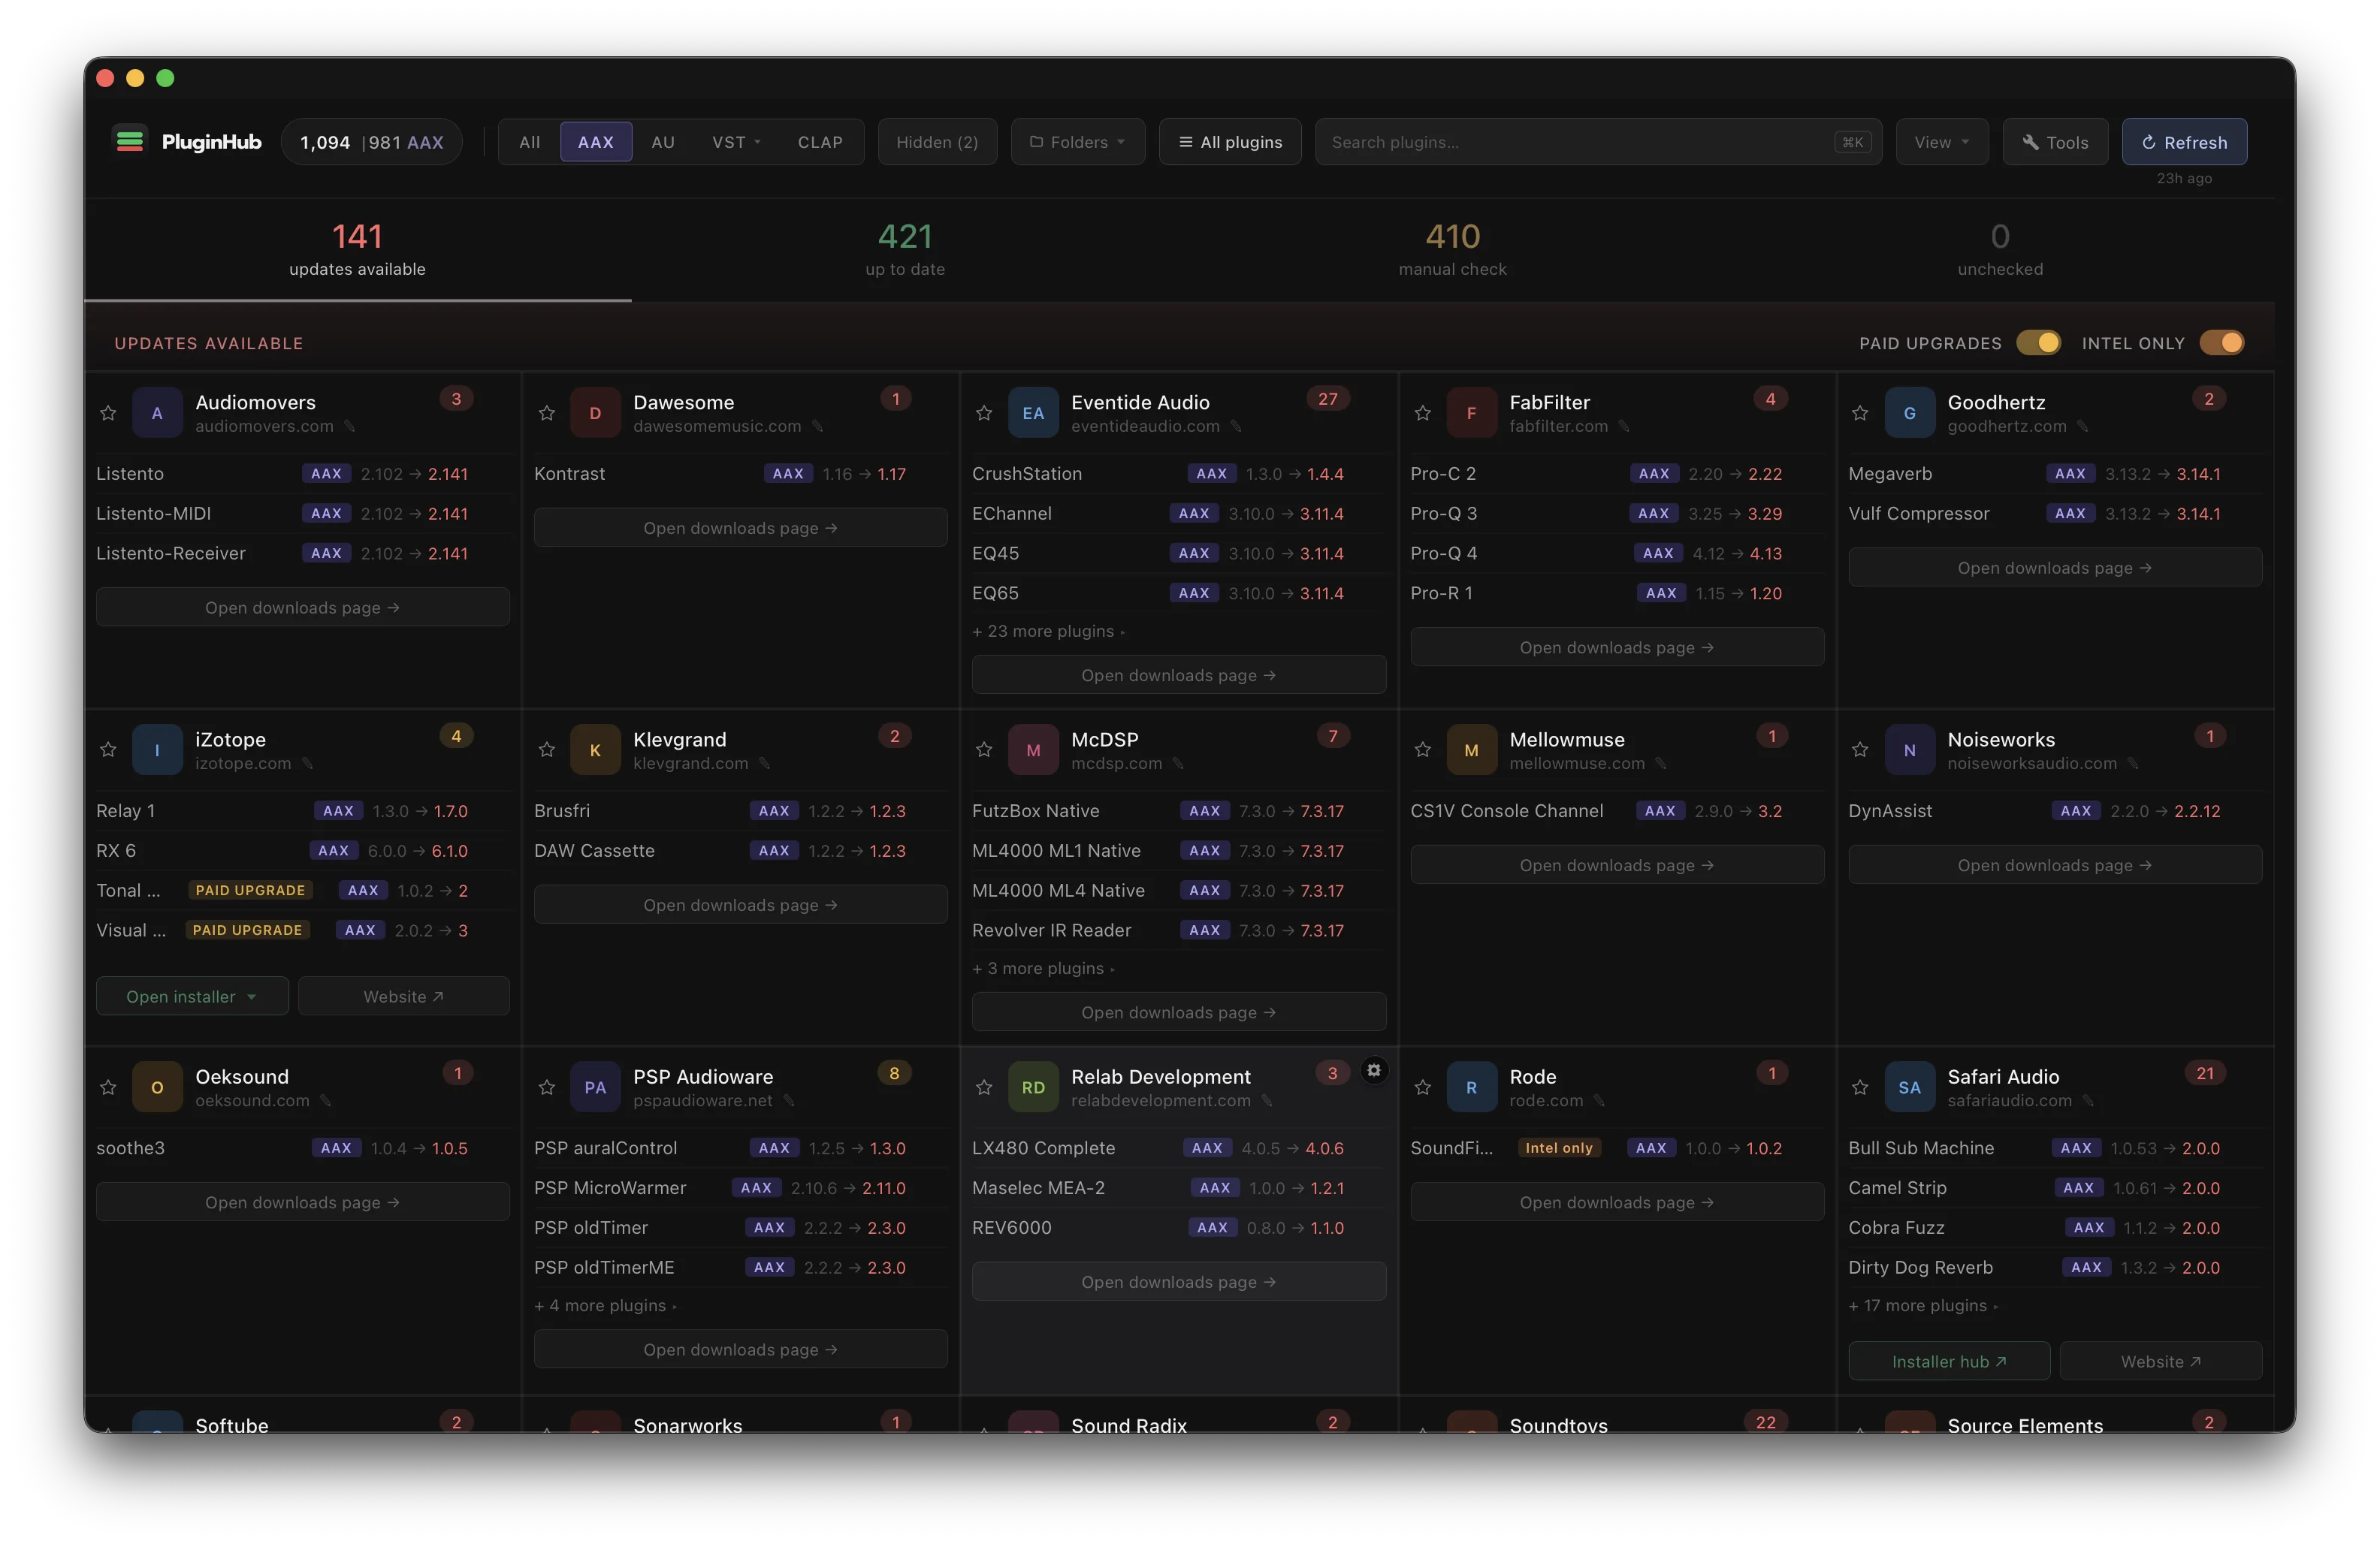Edit fabfilter.com link with pencil icon
The image size is (2380, 1544).
tap(1624, 427)
